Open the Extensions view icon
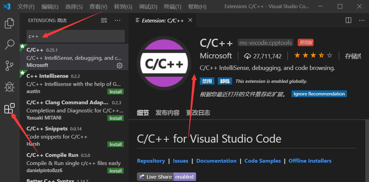 (10, 108)
